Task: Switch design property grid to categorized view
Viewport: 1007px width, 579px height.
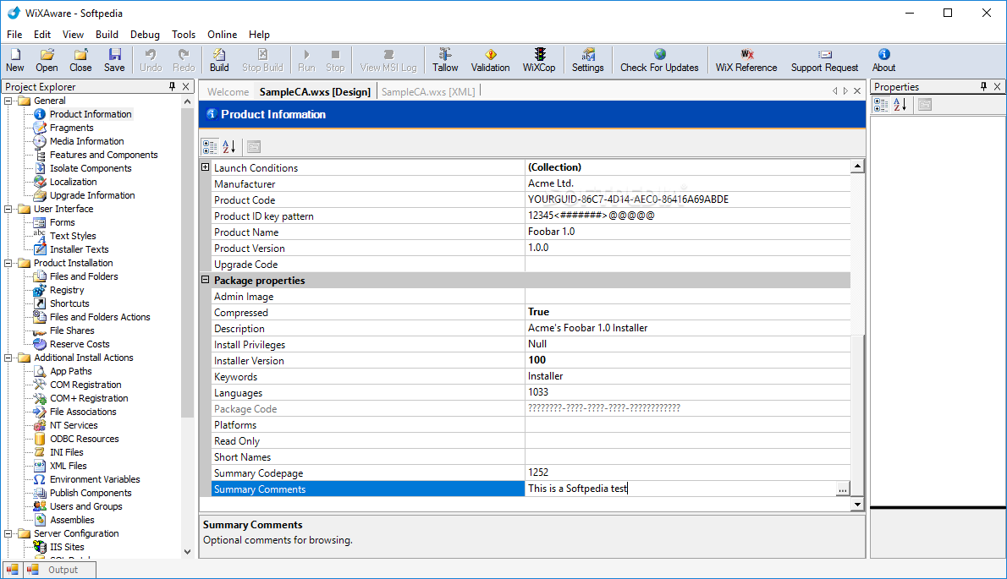Action: click(210, 147)
